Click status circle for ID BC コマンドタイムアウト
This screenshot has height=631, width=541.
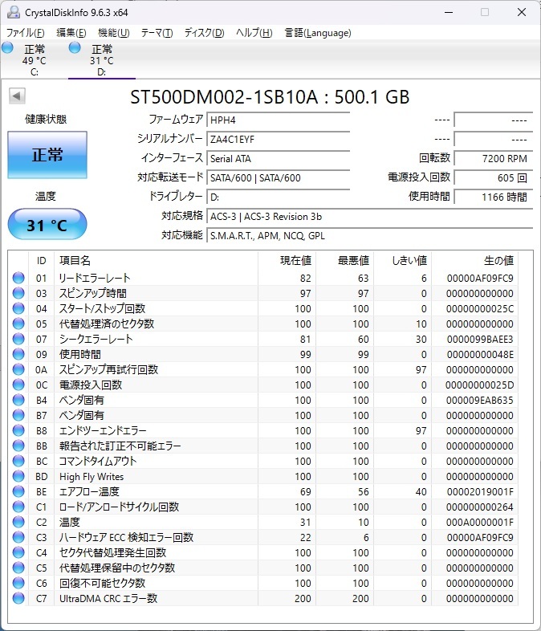pos(18,461)
